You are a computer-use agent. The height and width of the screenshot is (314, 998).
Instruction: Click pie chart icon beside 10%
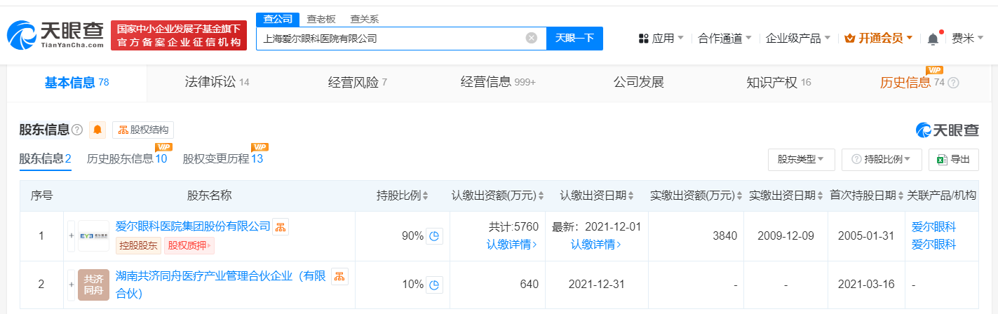tap(435, 285)
